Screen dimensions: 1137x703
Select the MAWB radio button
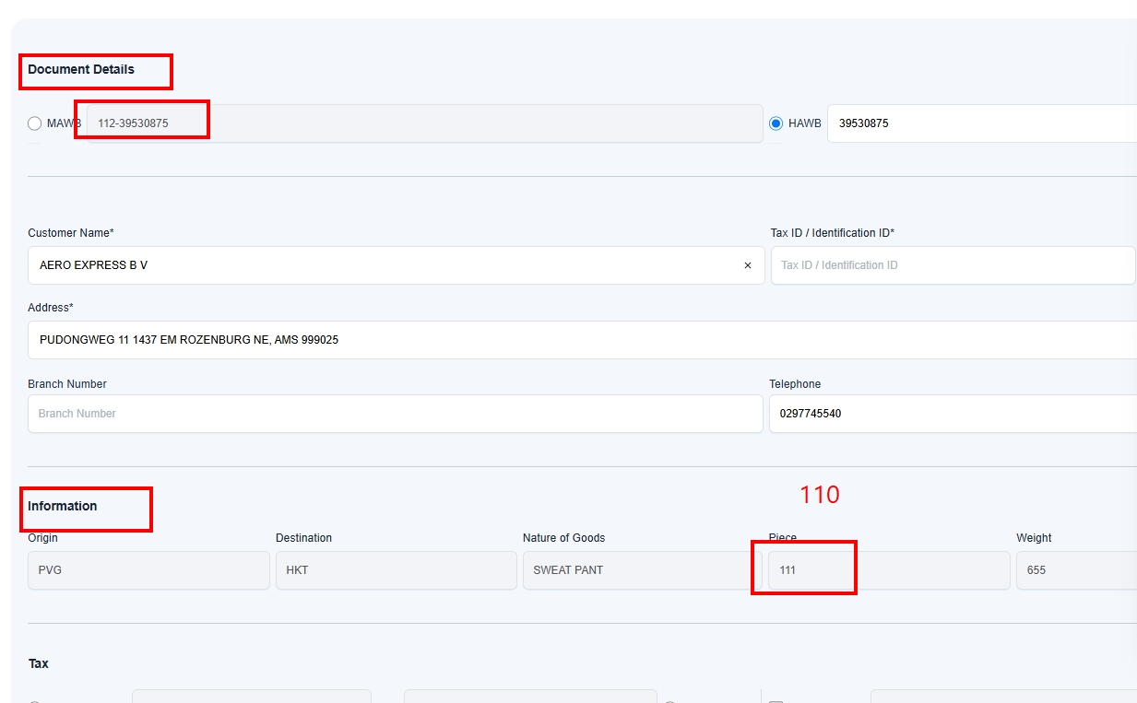(35, 123)
